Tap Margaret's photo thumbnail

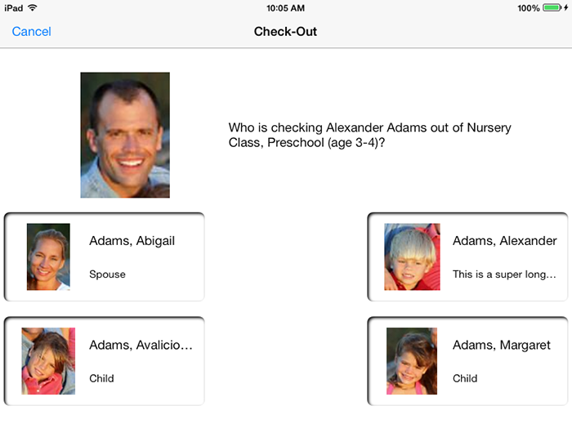click(412, 361)
